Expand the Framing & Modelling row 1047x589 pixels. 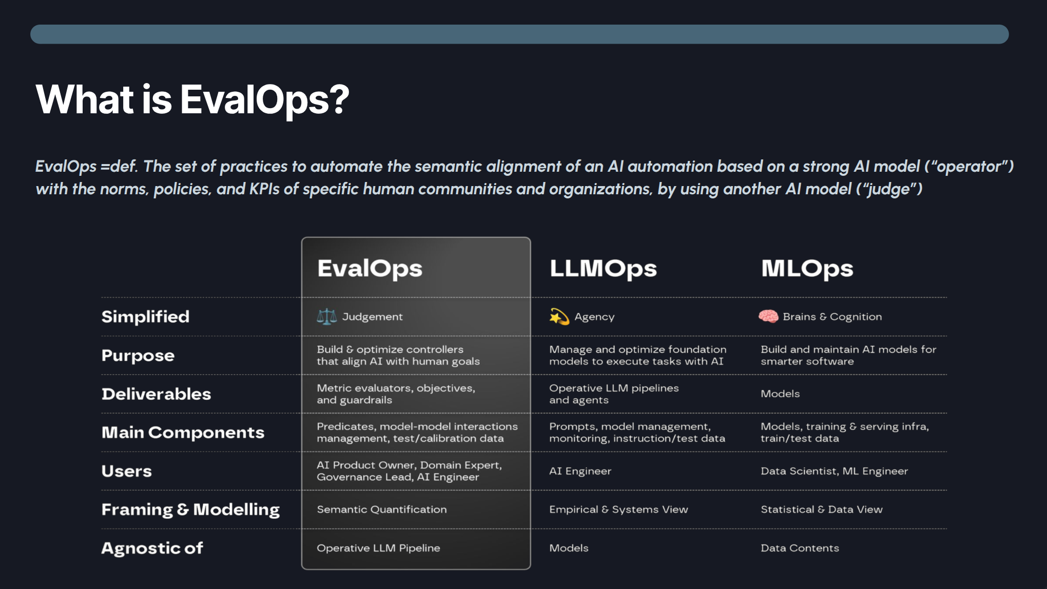tap(190, 509)
